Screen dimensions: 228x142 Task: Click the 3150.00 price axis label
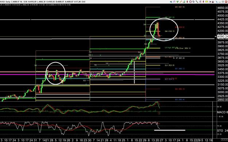(x=223, y=84)
